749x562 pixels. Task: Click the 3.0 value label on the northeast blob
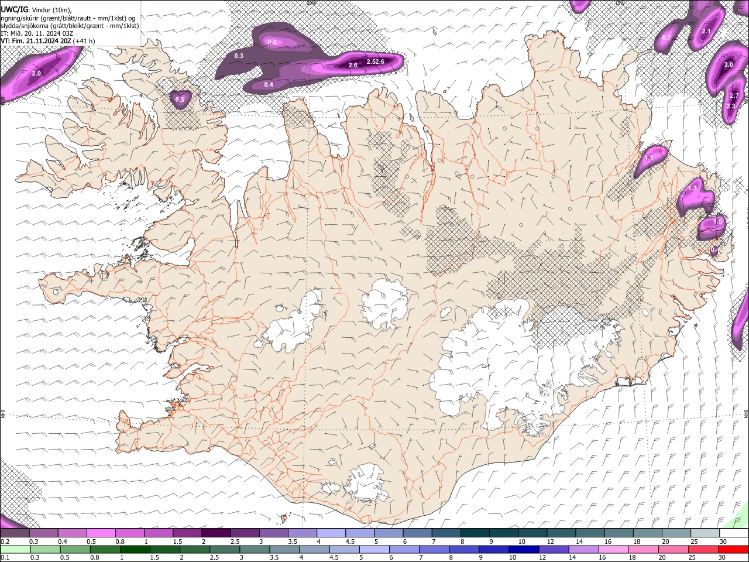pos(729,64)
